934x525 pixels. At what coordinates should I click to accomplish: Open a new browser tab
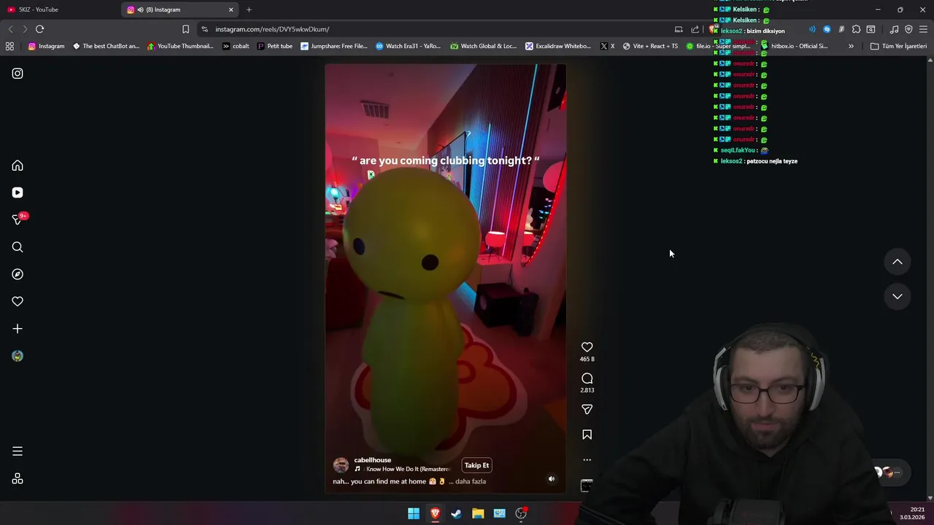(x=249, y=9)
